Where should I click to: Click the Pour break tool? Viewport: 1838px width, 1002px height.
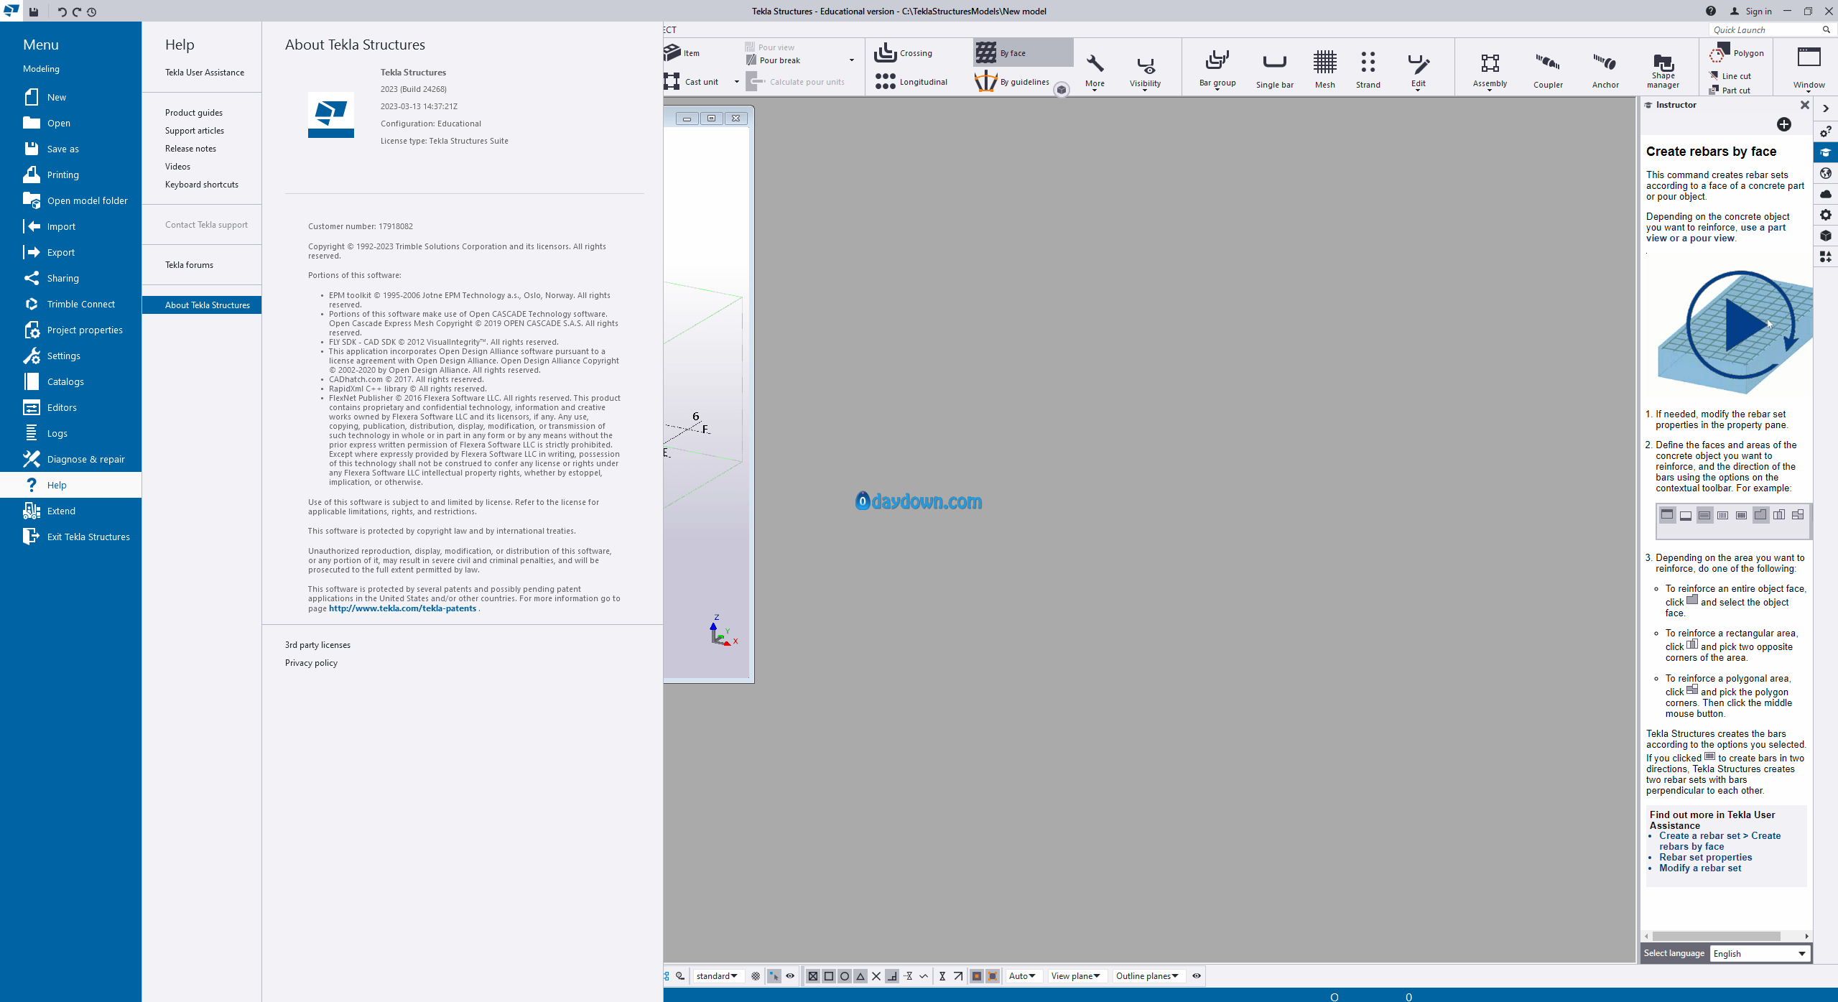773,60
